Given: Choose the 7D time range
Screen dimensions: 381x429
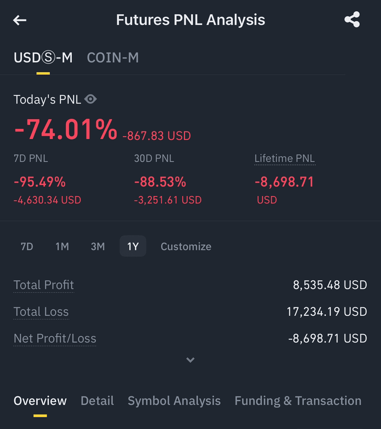Looking at the screenshot, I should tap(27, 247).
